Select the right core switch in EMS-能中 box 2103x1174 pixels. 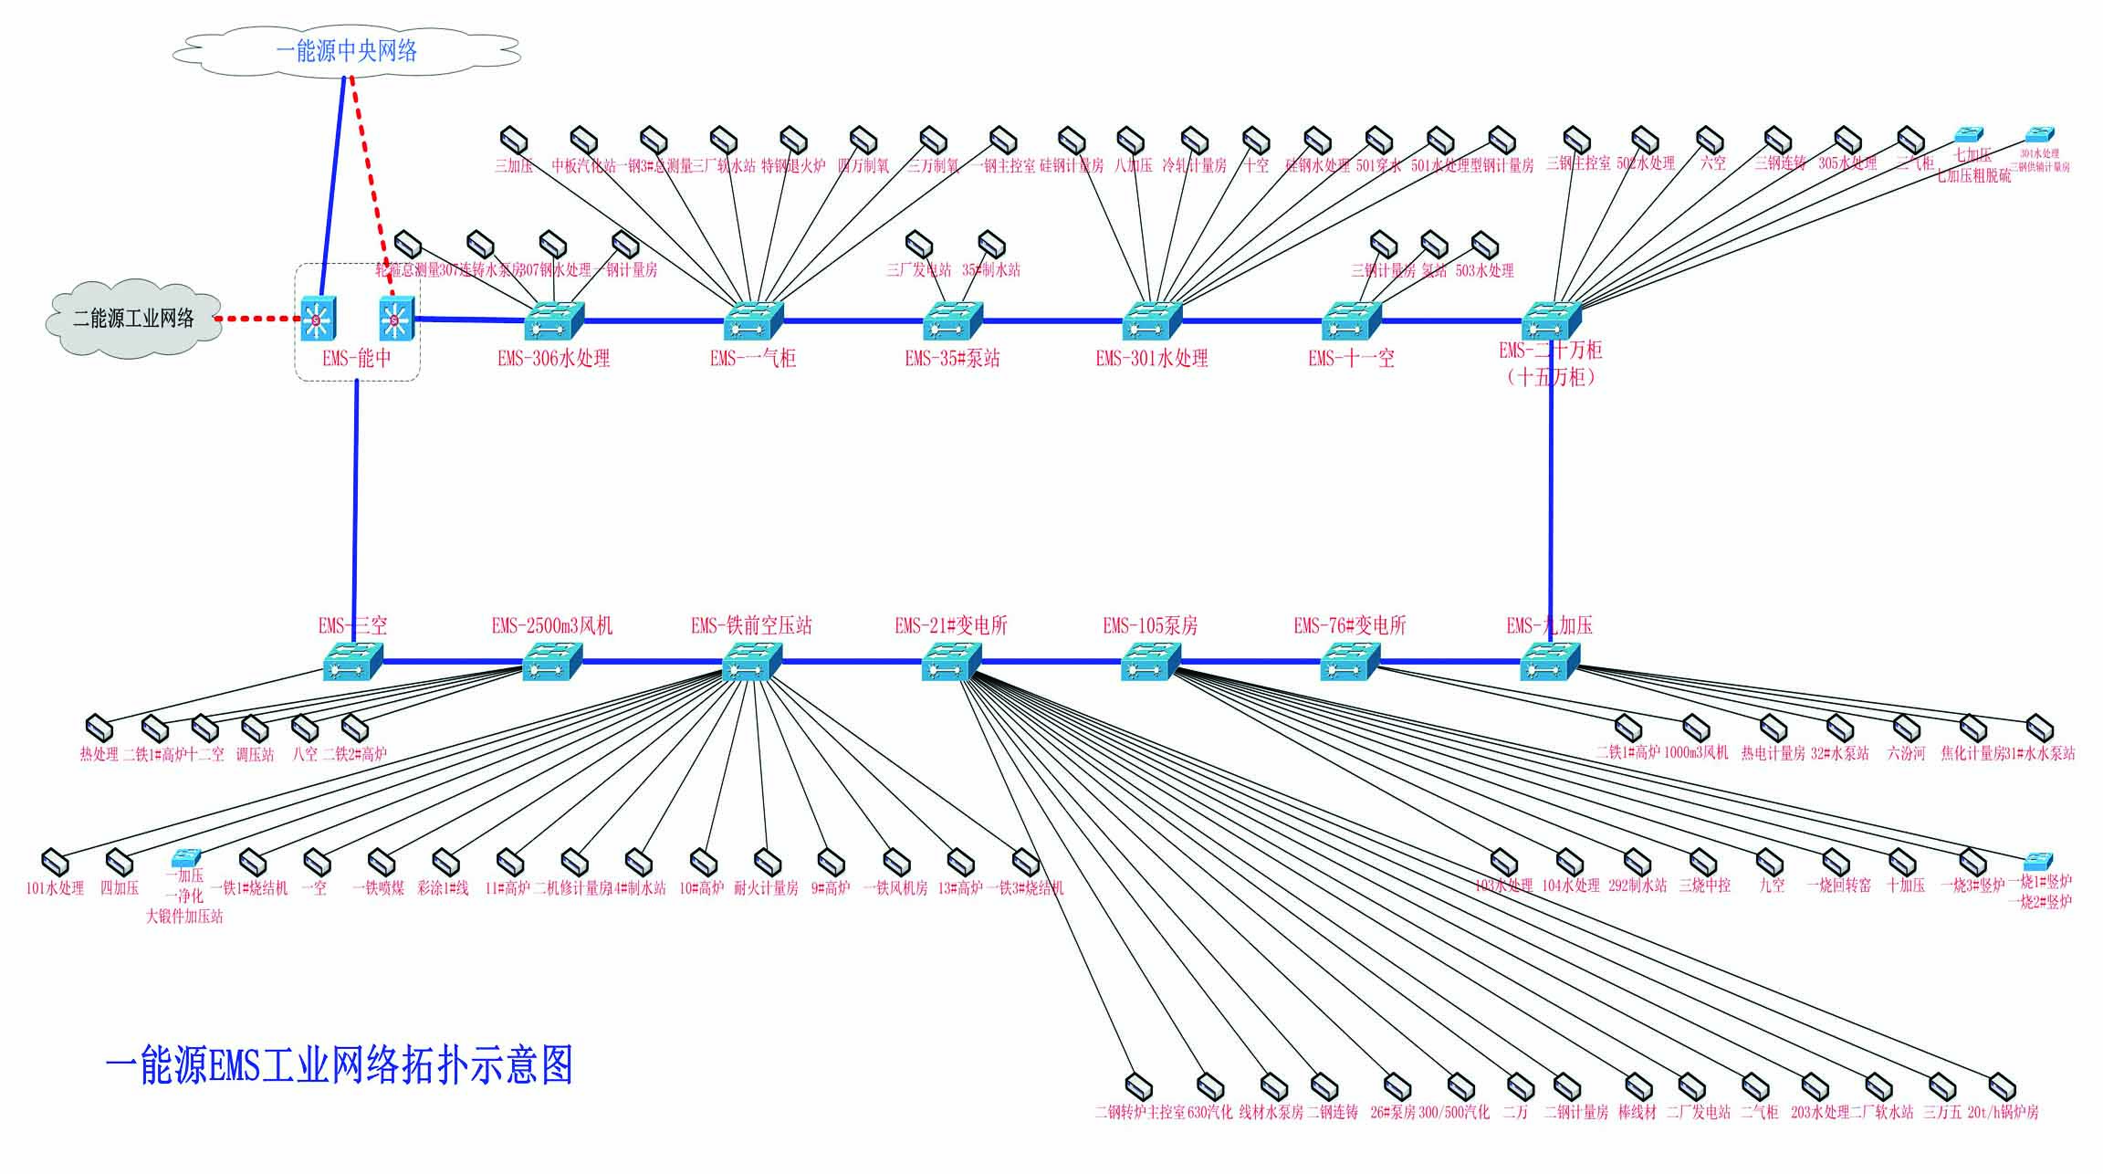click(x=396, y=320)
